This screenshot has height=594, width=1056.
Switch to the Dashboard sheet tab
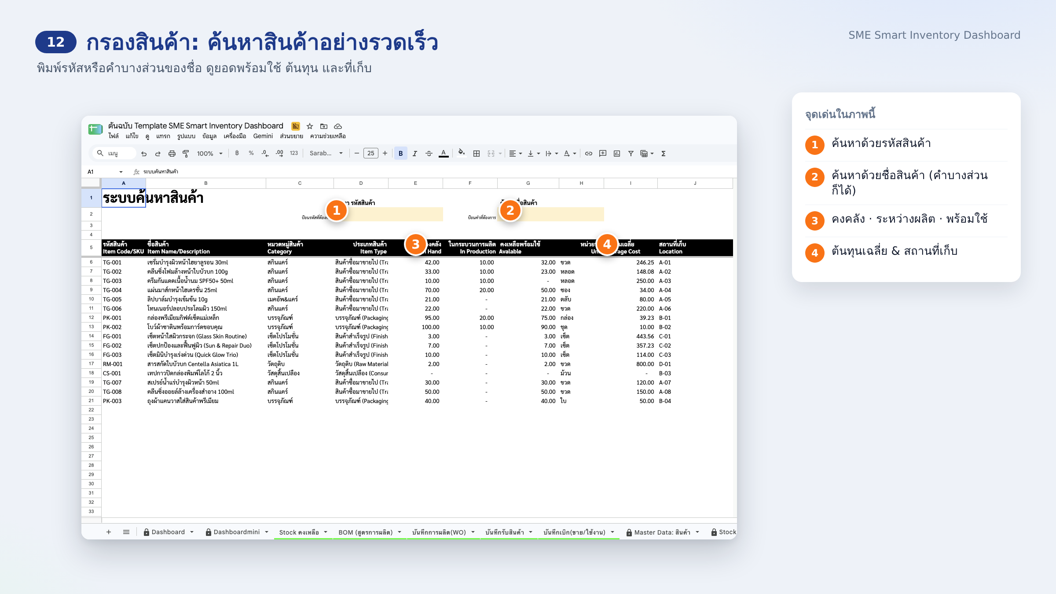[x=169, y=532]
